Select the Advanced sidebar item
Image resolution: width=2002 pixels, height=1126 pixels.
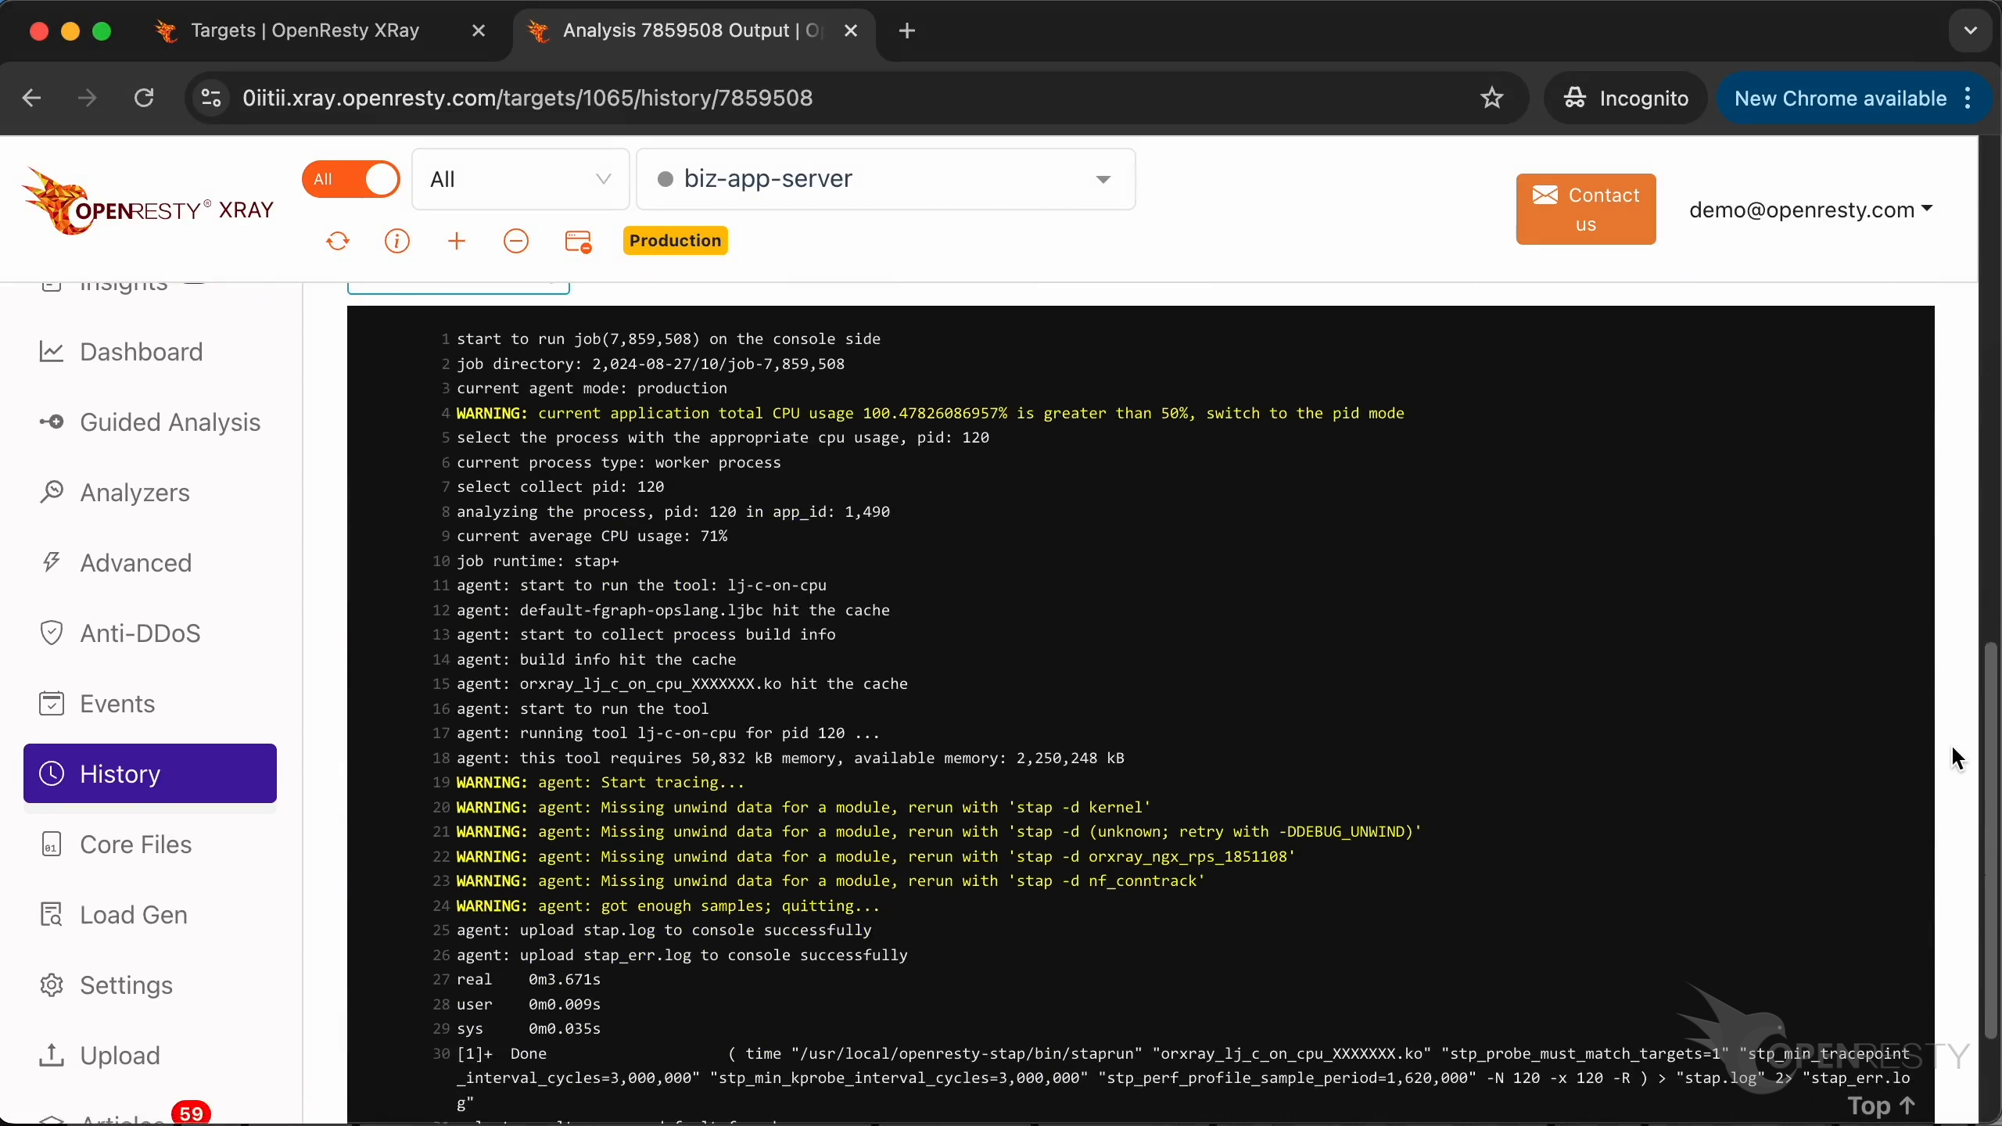[135, 563]
